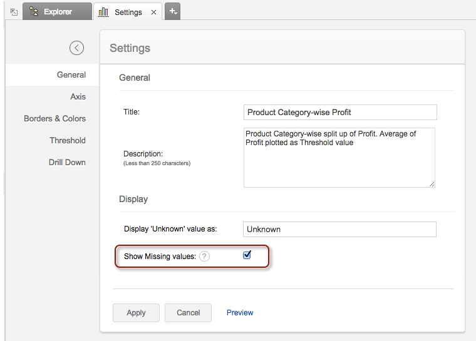Image resolution: width=476 pixels, height=341 pixels.
Task: Open Borders & Colors settings section
Action: click(x=54, y=118)
